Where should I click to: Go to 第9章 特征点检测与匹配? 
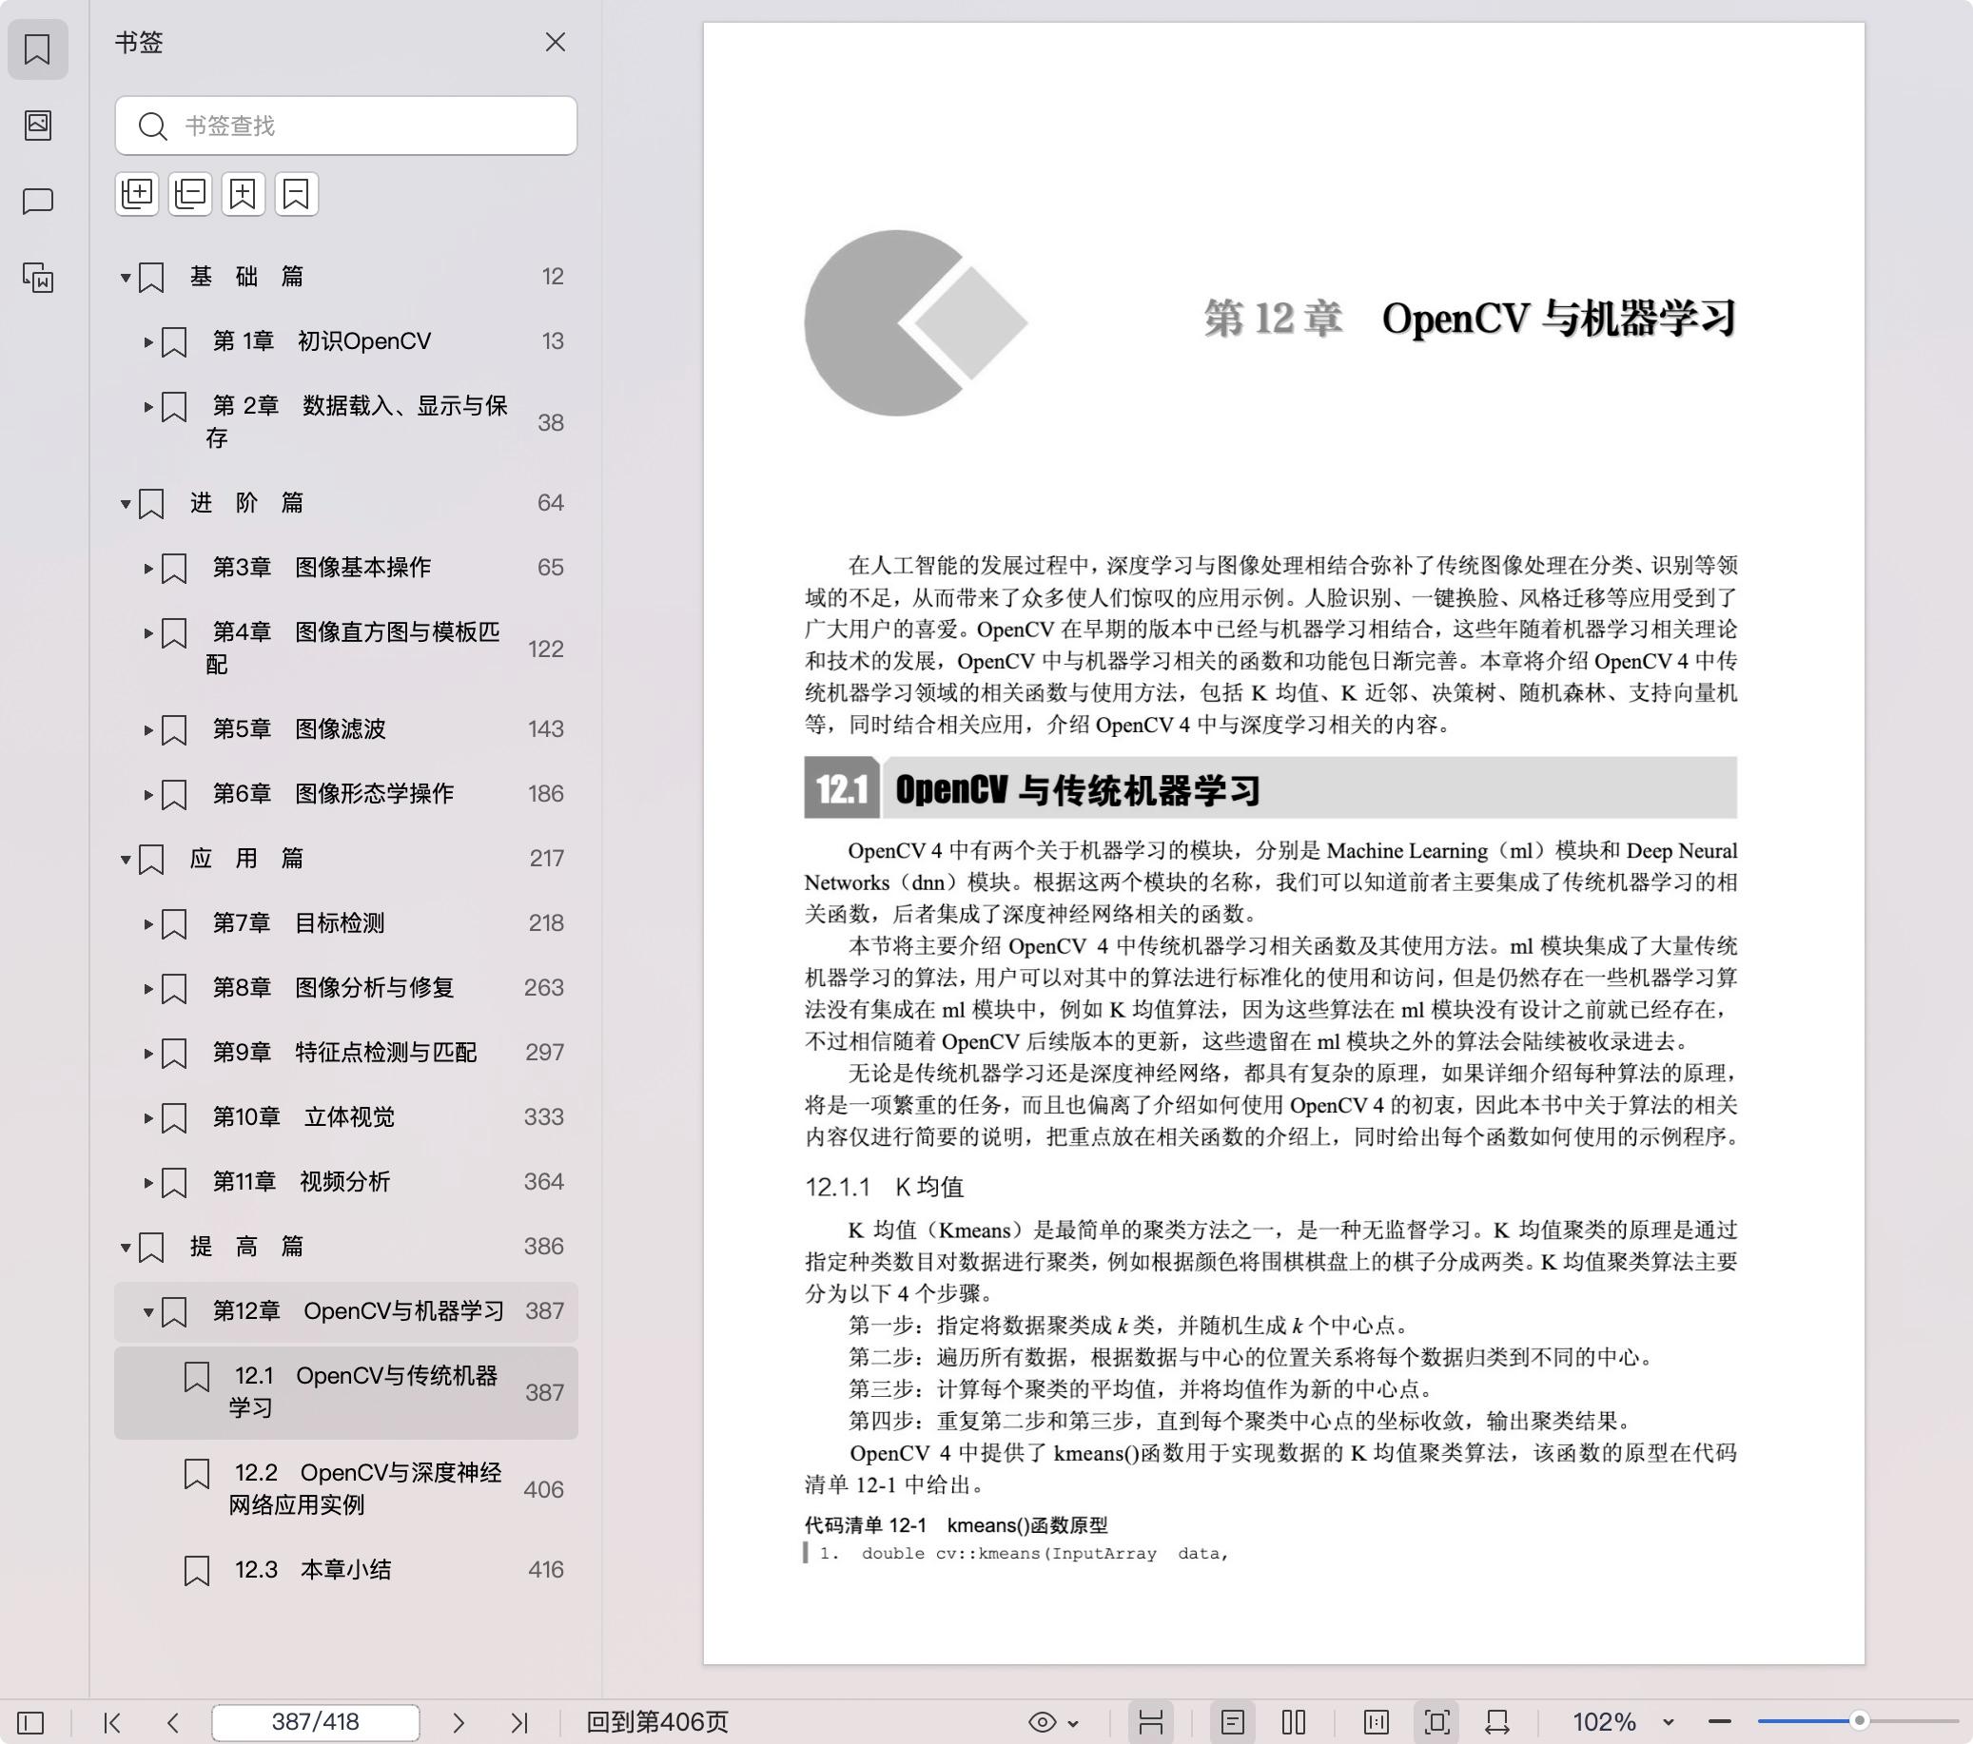344,1052
